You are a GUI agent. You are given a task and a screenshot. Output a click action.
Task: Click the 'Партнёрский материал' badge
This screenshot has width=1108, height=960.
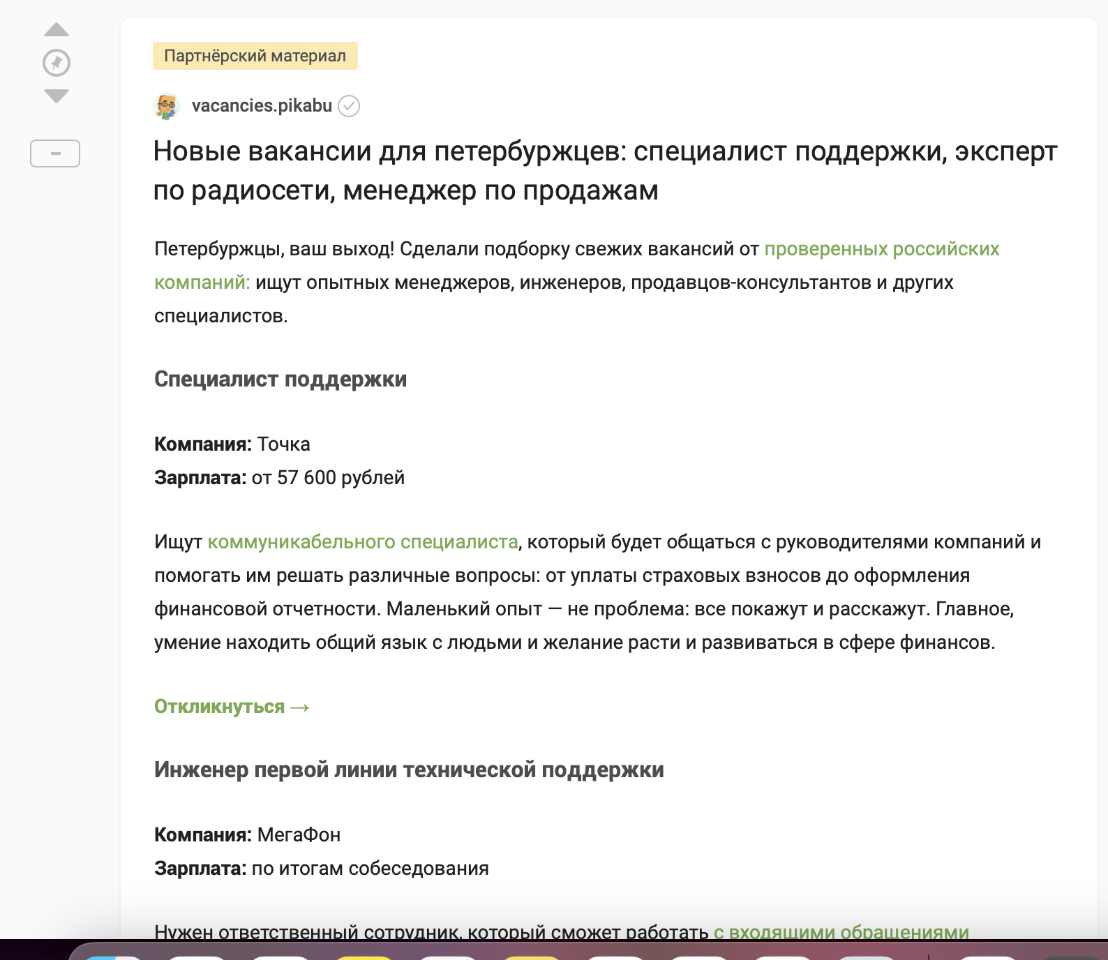pos(255,56)
